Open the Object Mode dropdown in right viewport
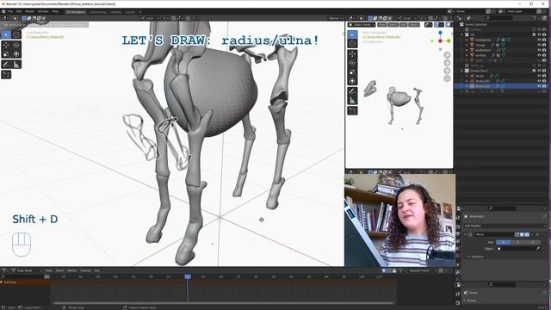The height and width of the screenshot is (310, 551). click(362, 25)
